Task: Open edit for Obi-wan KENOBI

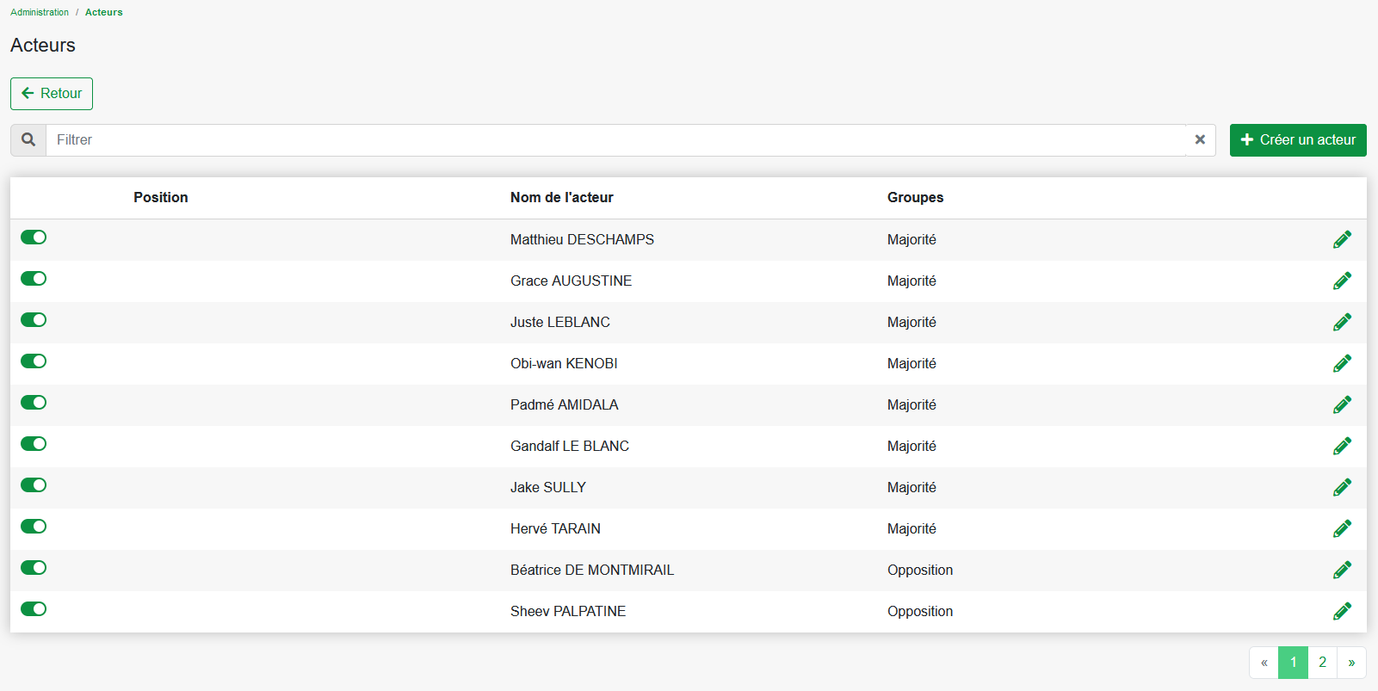Action: [1342, 364]
